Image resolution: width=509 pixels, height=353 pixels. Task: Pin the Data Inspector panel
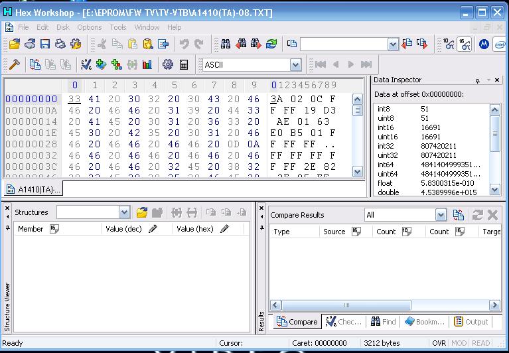coord(478,80)
